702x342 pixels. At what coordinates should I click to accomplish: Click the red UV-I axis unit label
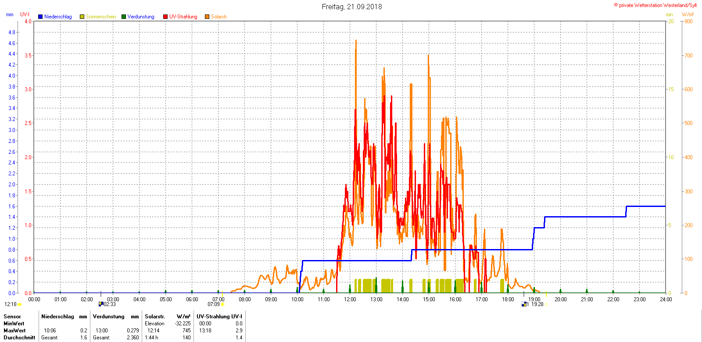click(x=25, y=14)
